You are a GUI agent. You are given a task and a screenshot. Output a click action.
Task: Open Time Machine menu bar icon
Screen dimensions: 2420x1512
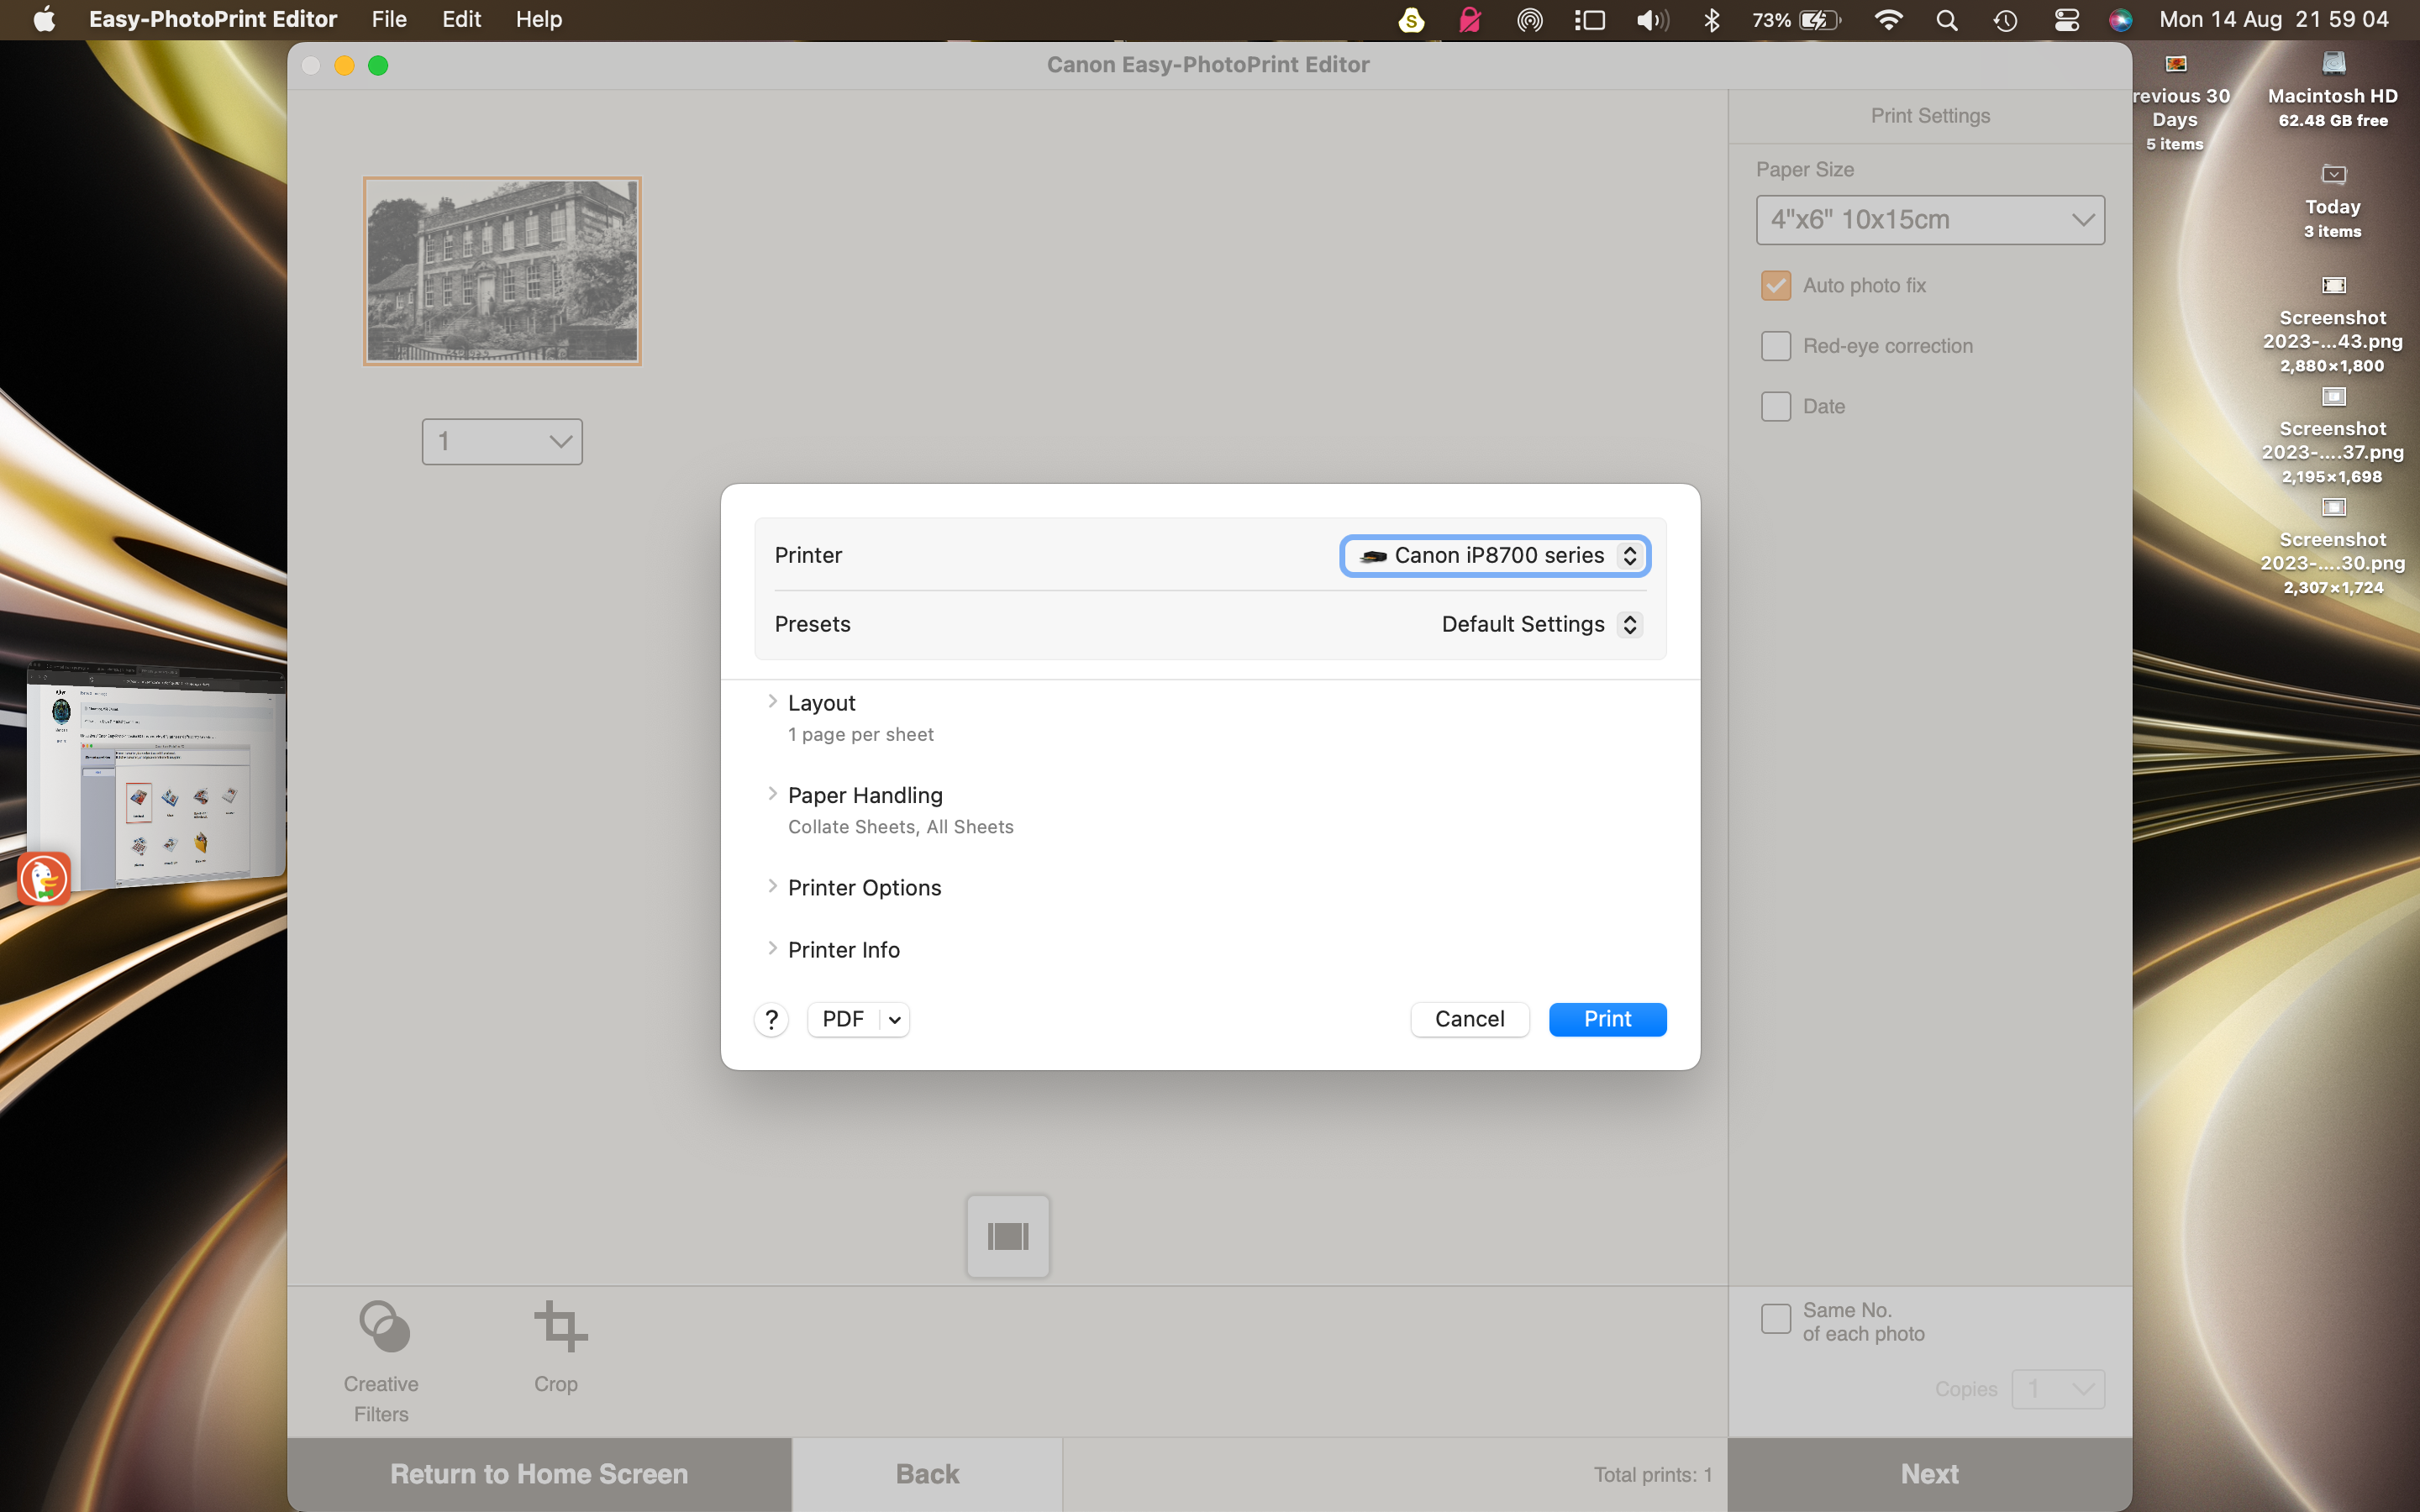pos(2005,20)
